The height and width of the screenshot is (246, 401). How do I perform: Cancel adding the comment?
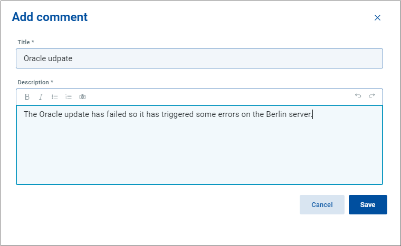point(322,204)
